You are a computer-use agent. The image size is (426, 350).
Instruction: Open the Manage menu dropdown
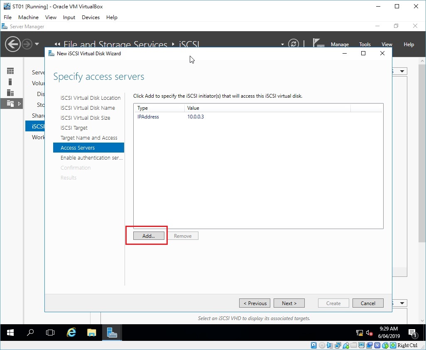(340, 44)
